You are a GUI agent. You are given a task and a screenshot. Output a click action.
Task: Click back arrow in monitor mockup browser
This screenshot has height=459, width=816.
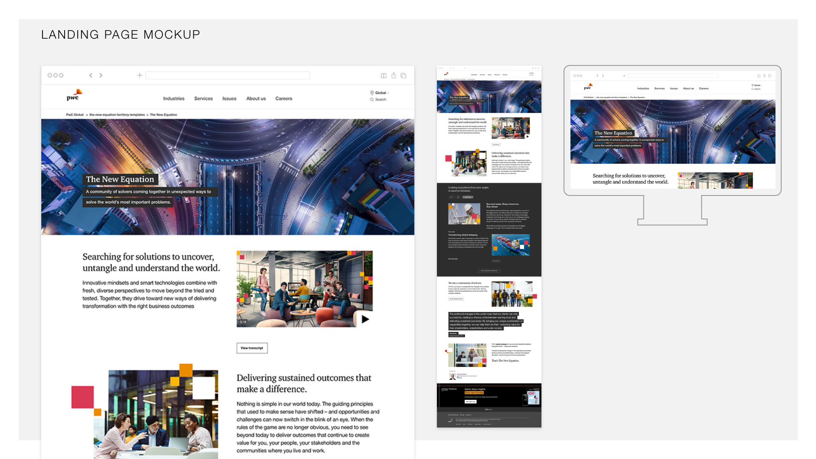point(597,76)
